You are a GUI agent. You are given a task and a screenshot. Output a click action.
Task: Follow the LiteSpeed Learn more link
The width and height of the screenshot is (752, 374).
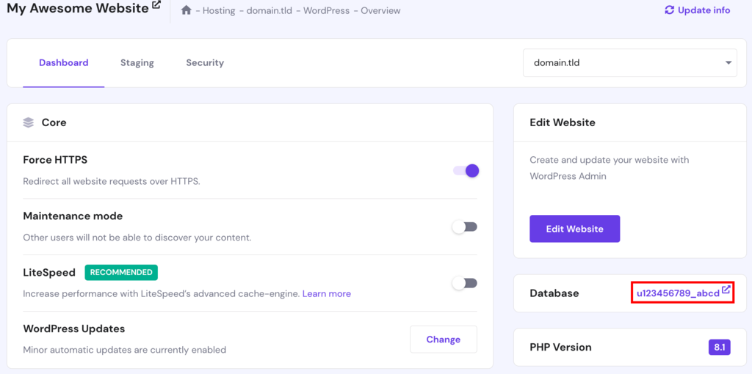[327, 293]
